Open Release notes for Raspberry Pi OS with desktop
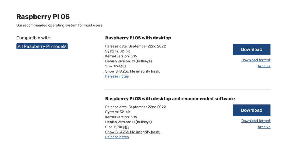Viewport: 288px width, 149px height. coord(117,76)
